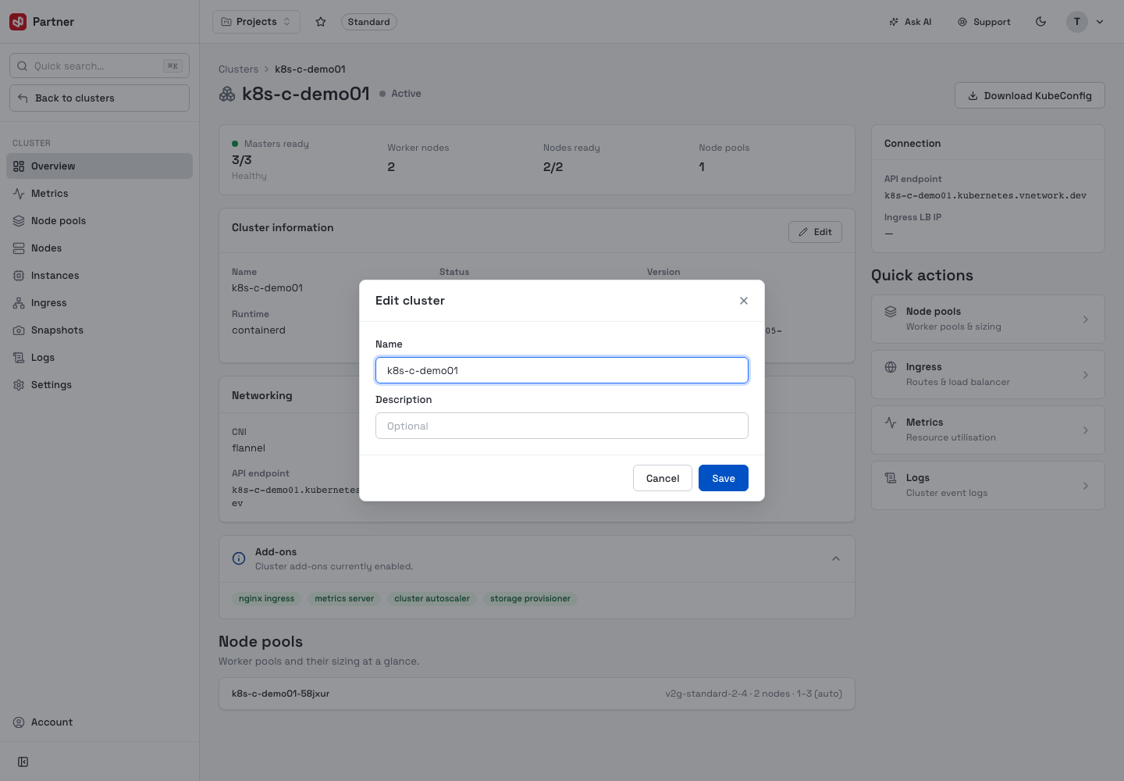Click the Masters ready 3/3 value
Screen dimensions: 1124x781
click(x=242, y=160)
